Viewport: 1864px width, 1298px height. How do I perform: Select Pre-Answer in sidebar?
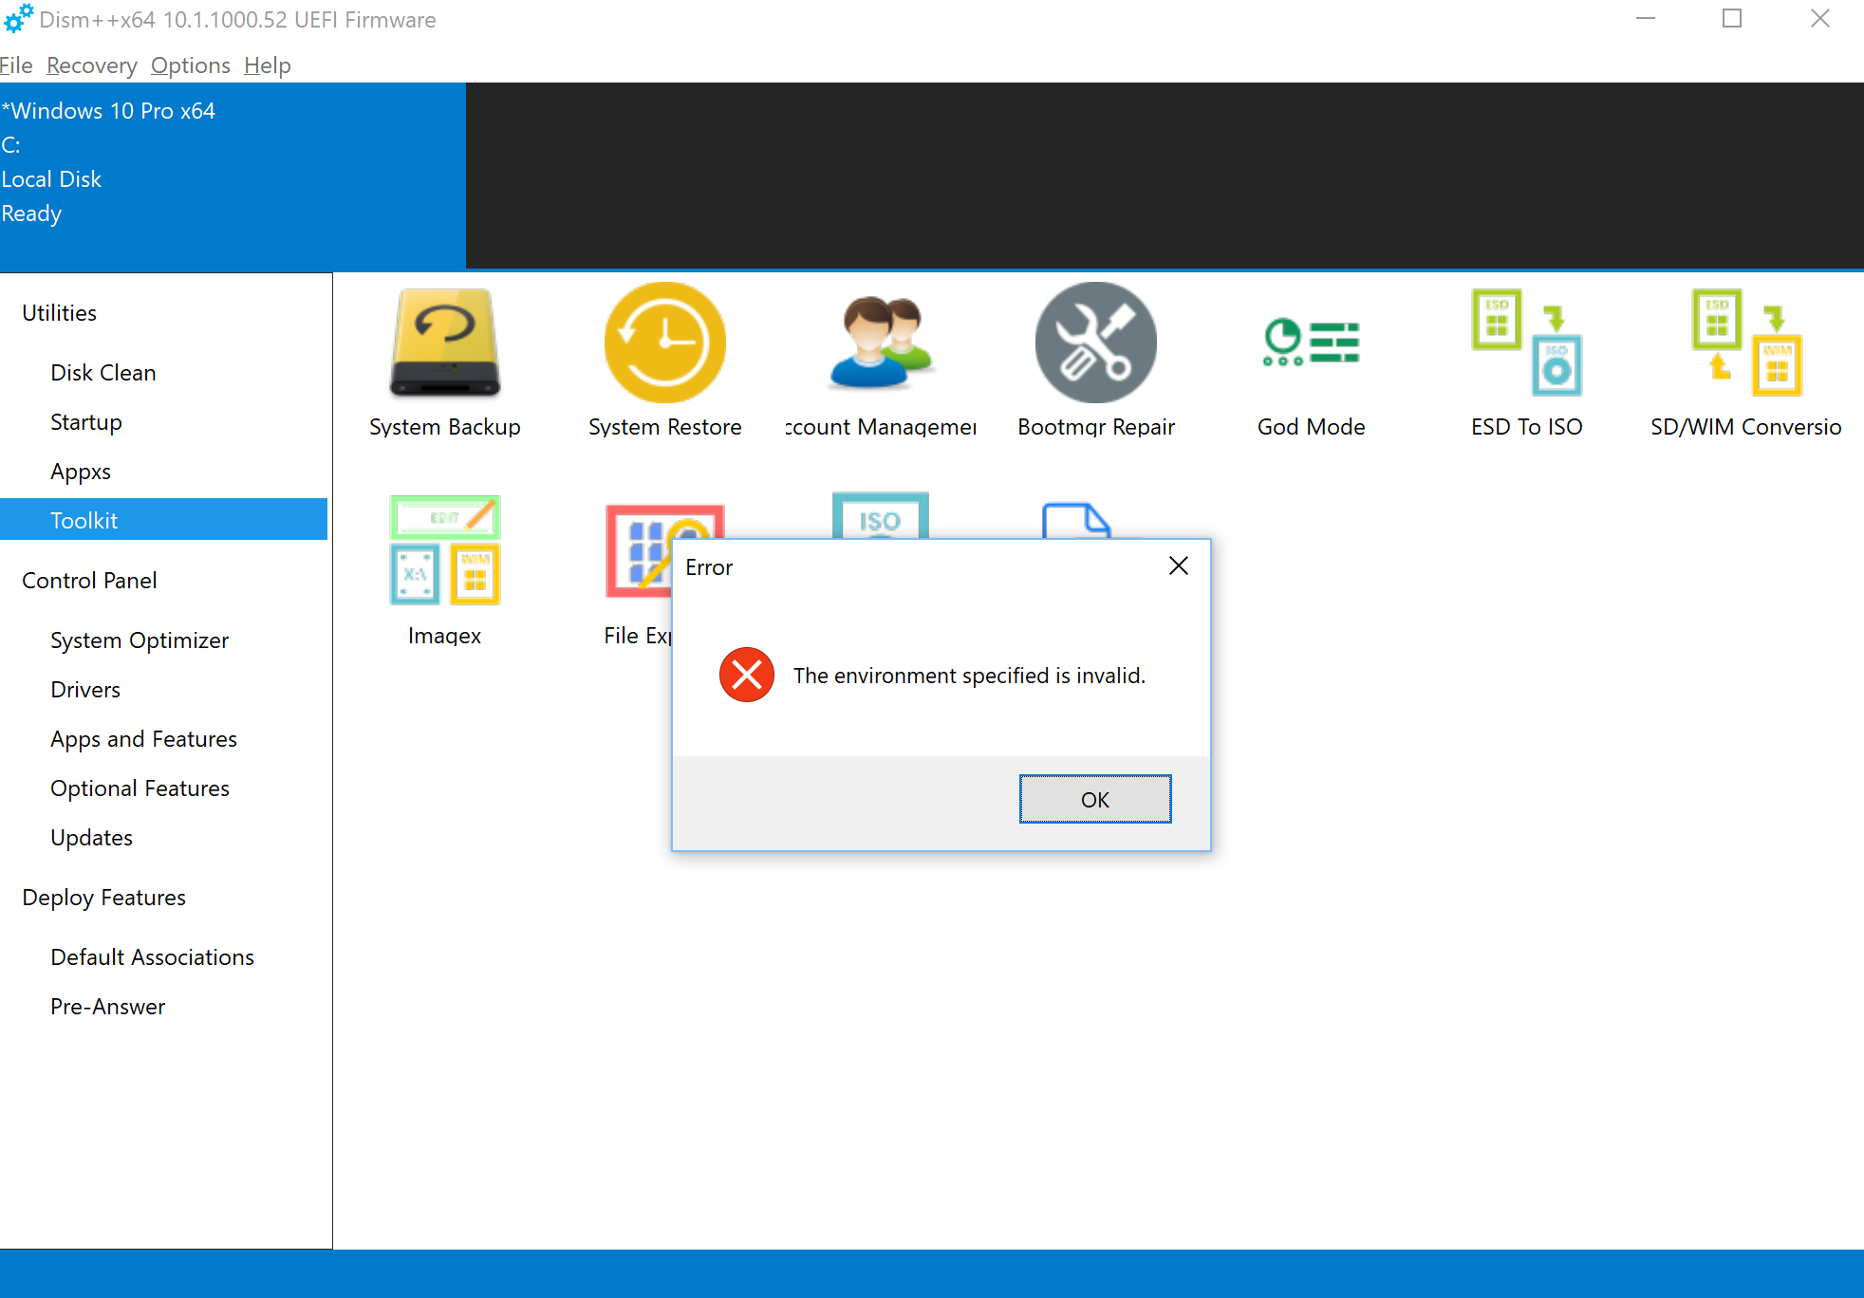(107, 1007)
